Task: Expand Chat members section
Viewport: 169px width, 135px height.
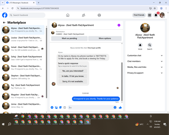Action: point(145,61)
